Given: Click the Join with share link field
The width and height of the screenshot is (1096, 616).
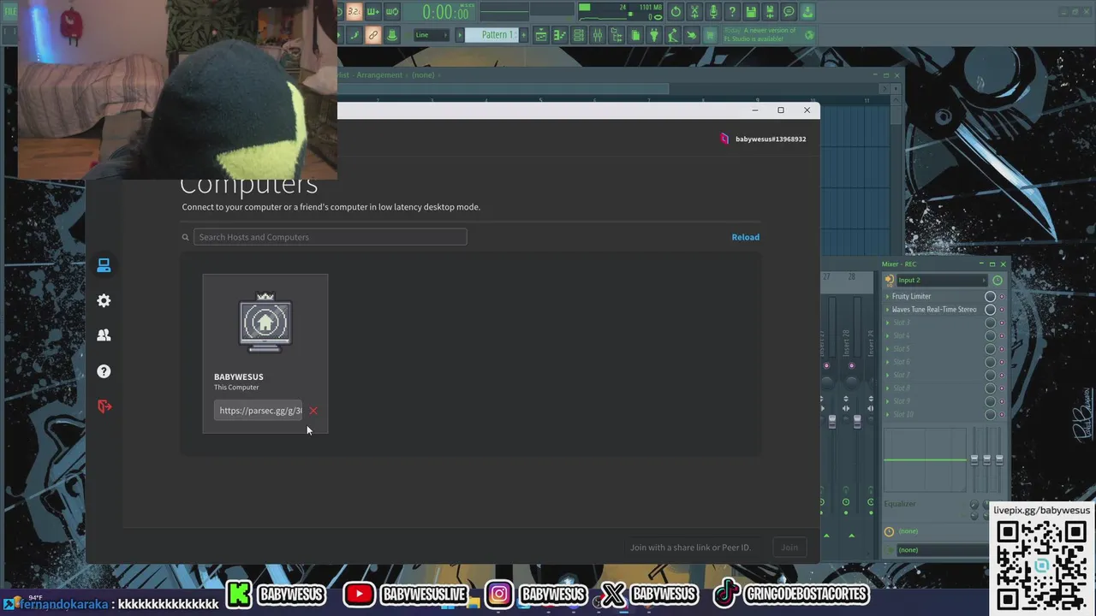Looking at the screenshot, I should (690, 548).
